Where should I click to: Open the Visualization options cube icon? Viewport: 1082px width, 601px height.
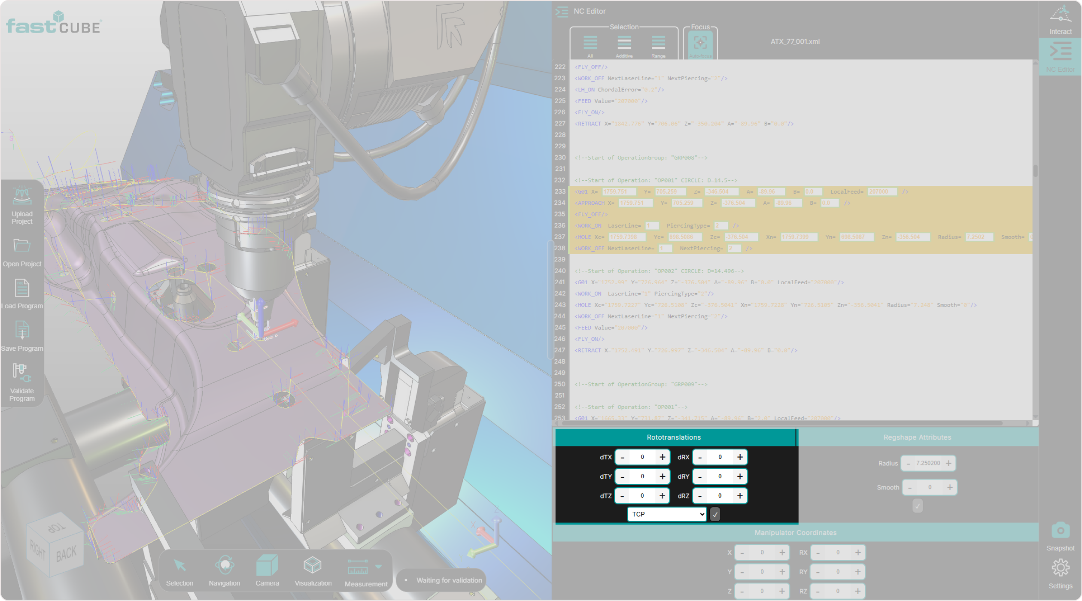(x=313, y=566)
